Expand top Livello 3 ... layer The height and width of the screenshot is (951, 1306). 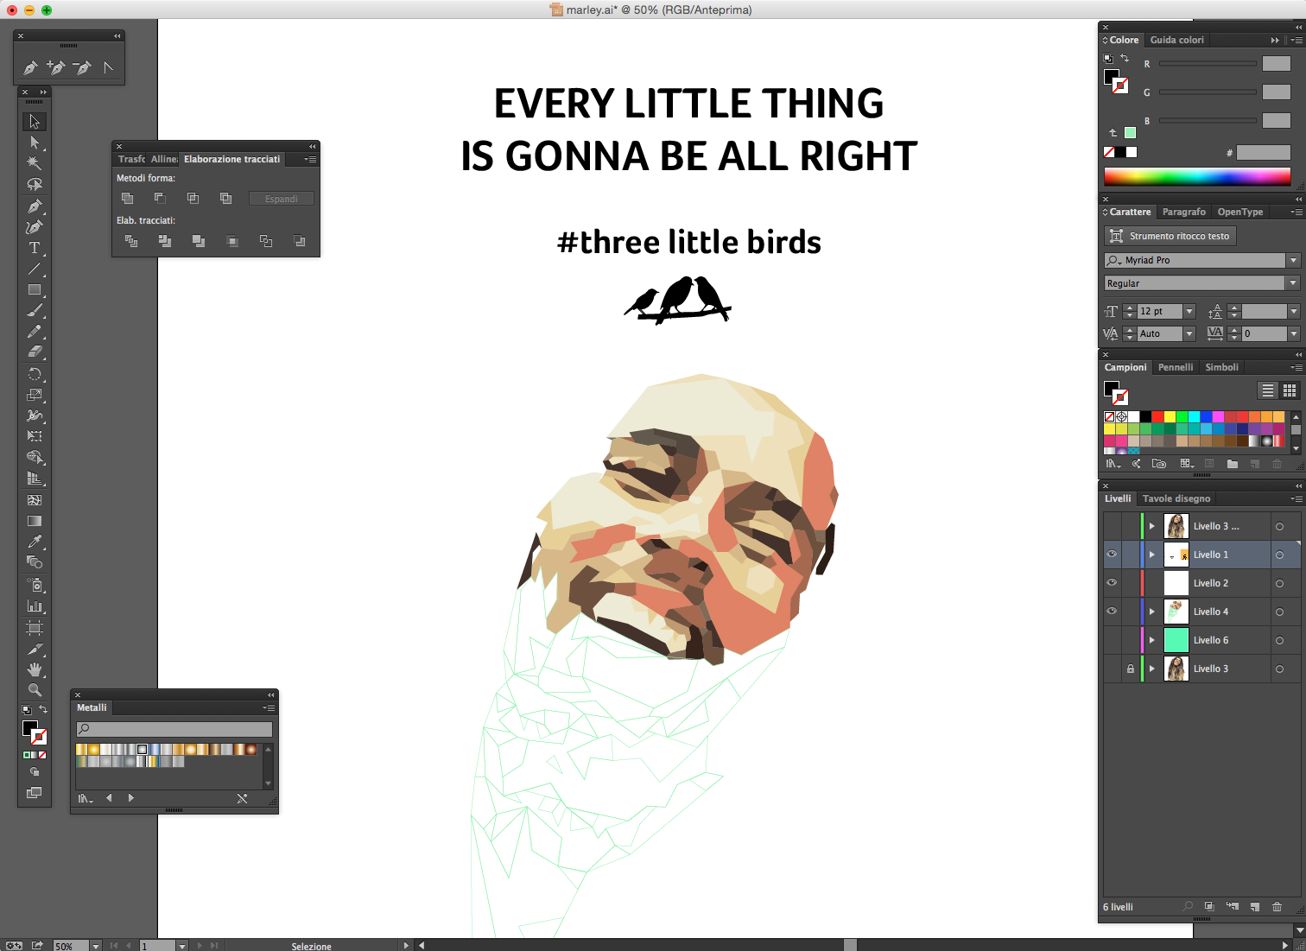(x=1151, y=526)
